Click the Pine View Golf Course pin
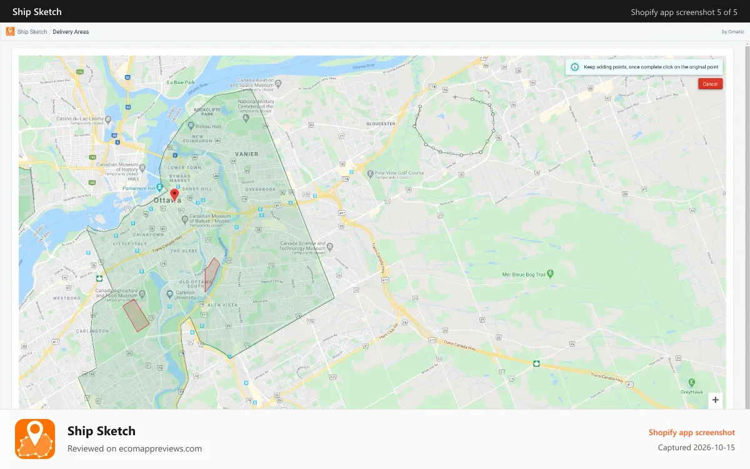Viewport: 750px width, 469px height. (x=370, y=173)
